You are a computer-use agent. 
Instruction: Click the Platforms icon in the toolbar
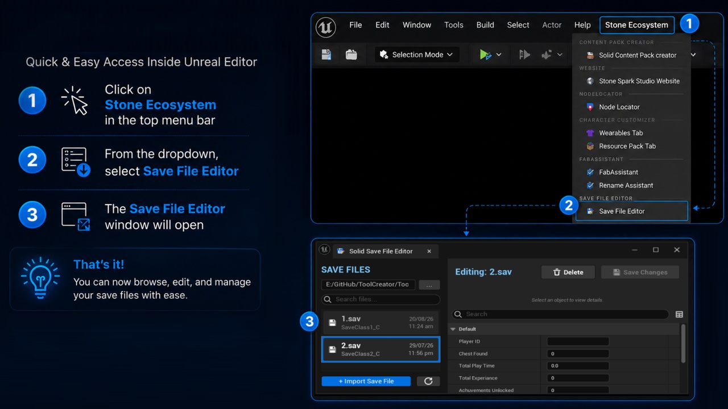coord(547,55)
